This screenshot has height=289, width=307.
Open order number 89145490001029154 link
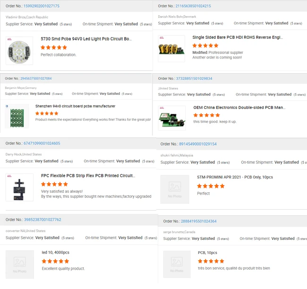198,144
